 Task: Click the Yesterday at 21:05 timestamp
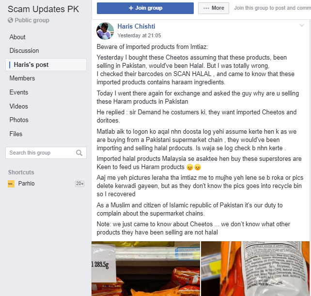tap(139, 35)
